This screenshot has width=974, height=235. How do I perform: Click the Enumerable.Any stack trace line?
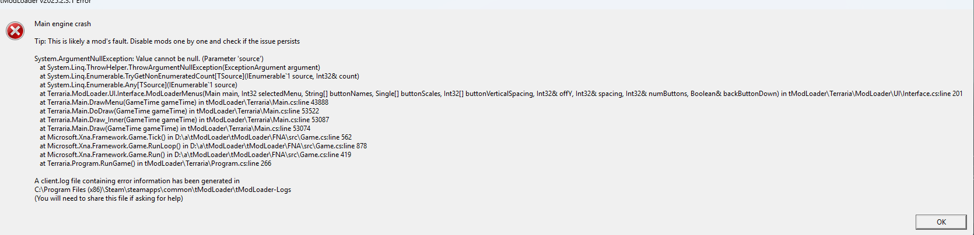point(138,85)
